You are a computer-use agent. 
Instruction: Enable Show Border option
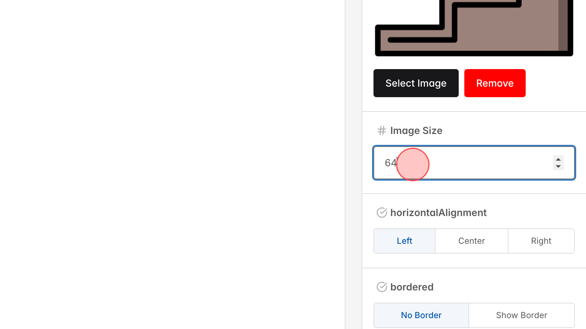tap(521, 315)
